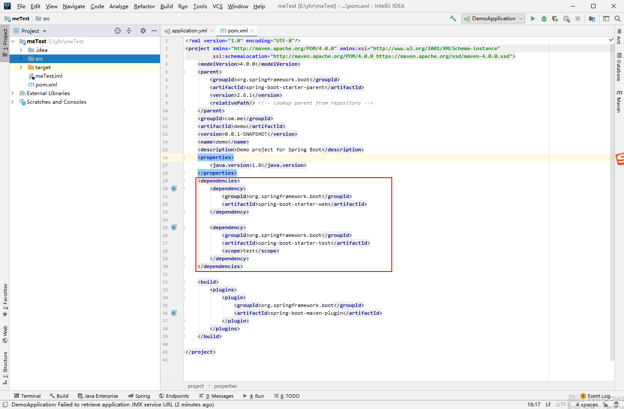Viewport: 624px width, 409px height.
Task: Select pom.xml in the Project tree
Action: [46, 85]
